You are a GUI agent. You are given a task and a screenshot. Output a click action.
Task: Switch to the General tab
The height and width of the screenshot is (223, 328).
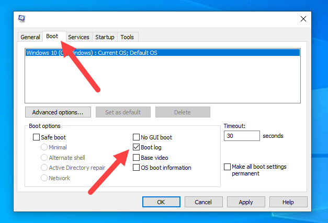pyautogui.click(x=30, y=37)
